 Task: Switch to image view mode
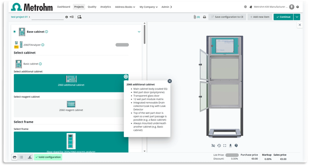coord(15,157)
